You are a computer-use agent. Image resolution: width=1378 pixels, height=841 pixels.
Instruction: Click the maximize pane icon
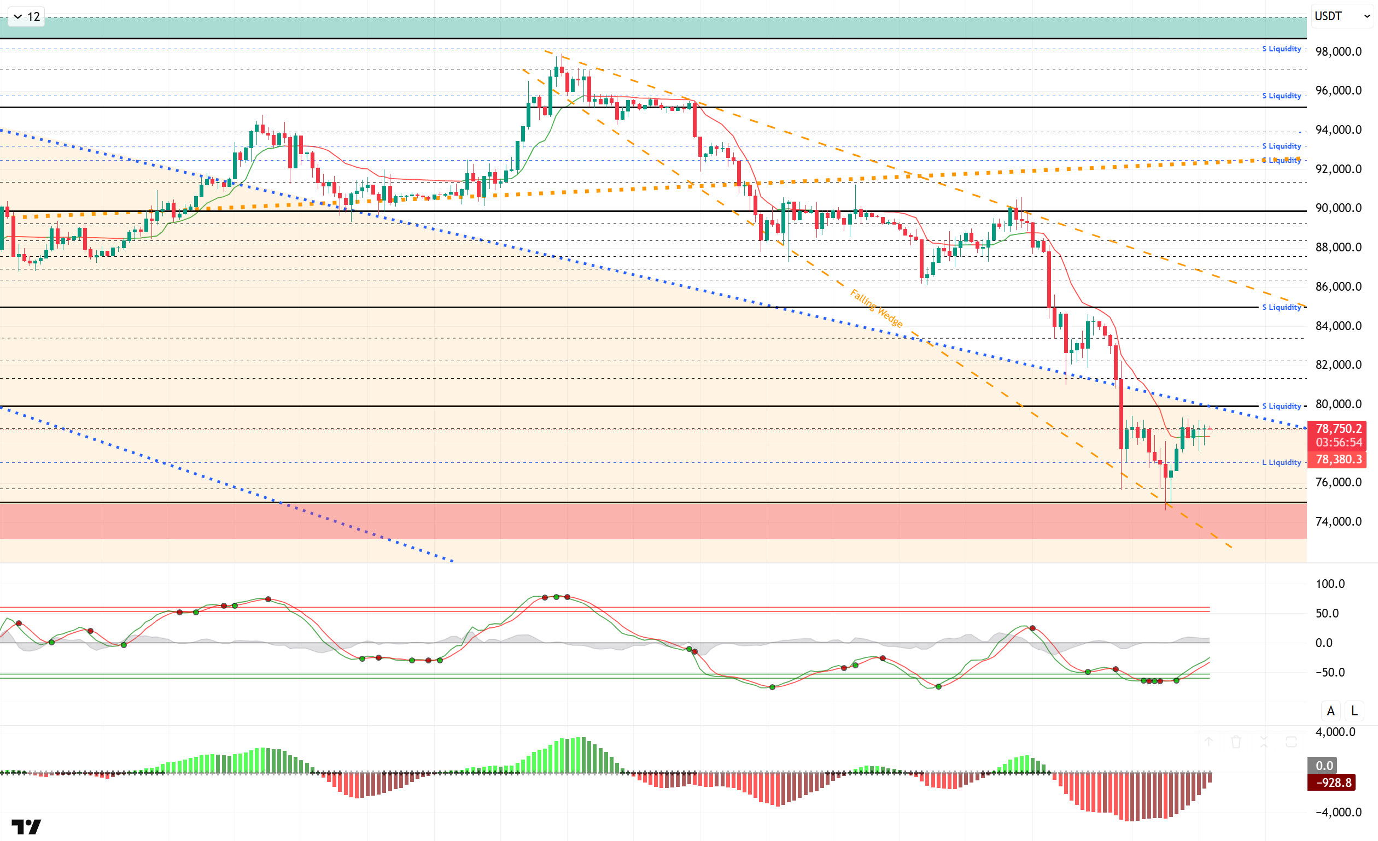pos(1291,742)
